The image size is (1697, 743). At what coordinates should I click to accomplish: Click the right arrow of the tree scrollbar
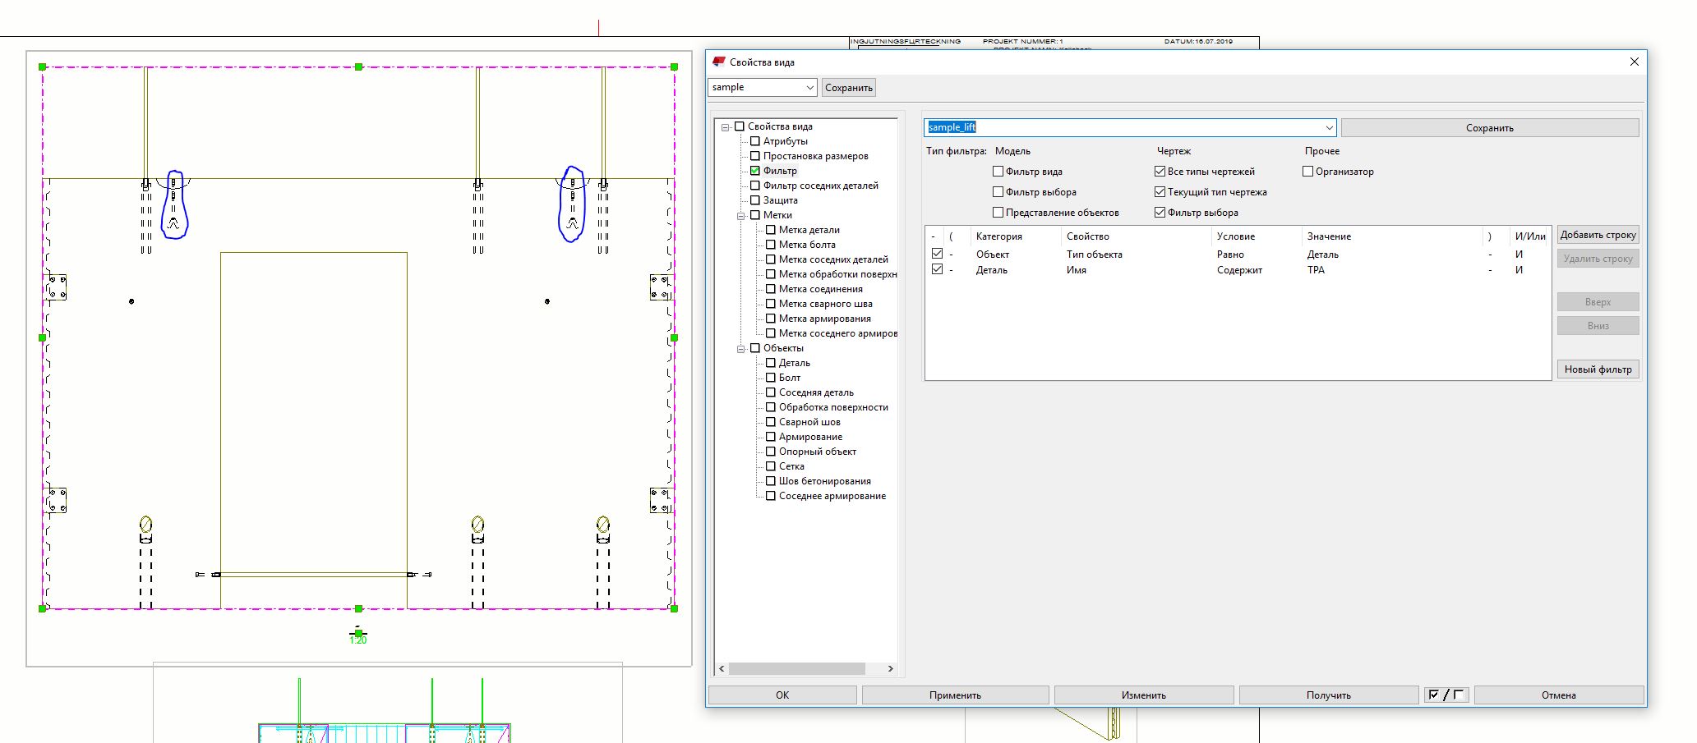point(890,669)
